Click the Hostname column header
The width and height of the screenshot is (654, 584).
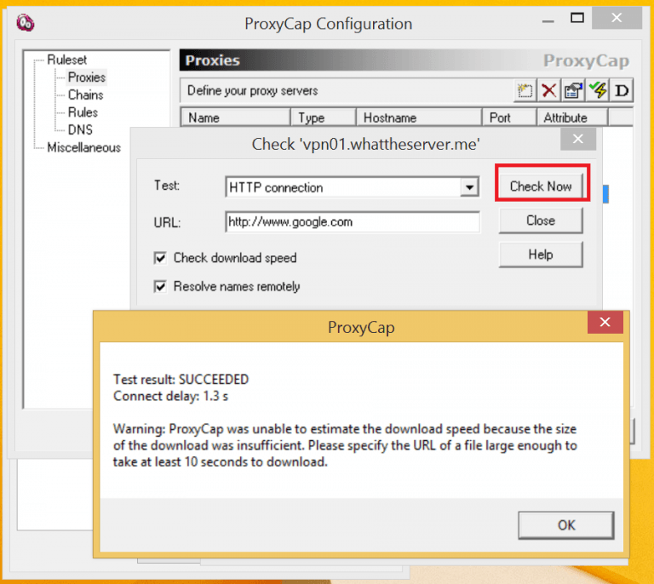419,117
